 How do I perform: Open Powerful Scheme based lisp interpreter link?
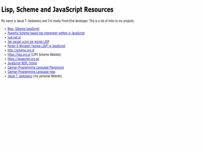(46, 33)
